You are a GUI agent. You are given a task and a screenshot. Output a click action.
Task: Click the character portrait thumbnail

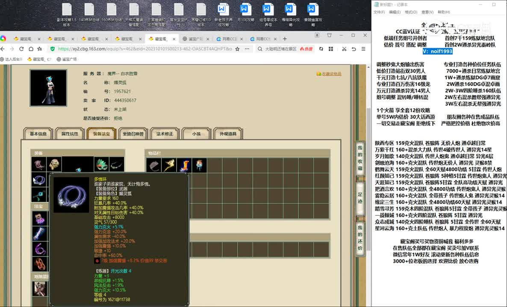click(48, 88)
